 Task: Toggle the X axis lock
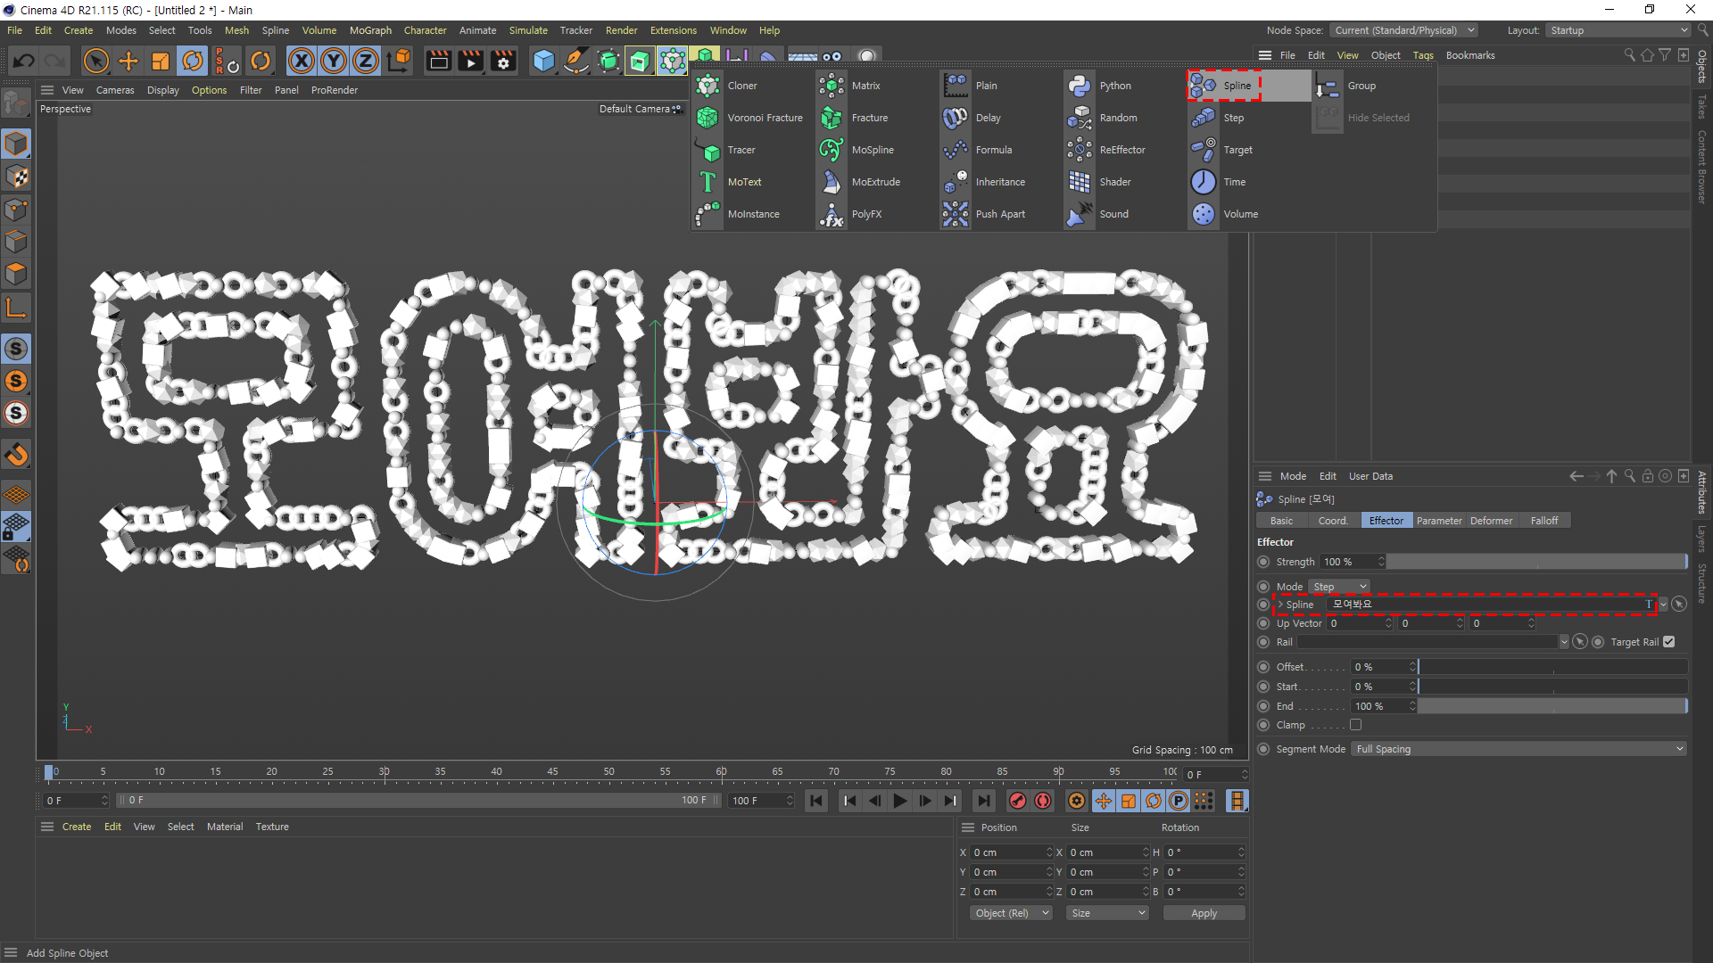[302, 61]
